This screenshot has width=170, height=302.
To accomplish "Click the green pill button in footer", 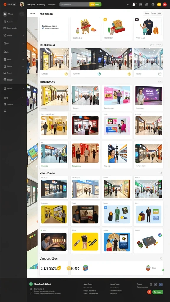I will (x=158, y=292).
